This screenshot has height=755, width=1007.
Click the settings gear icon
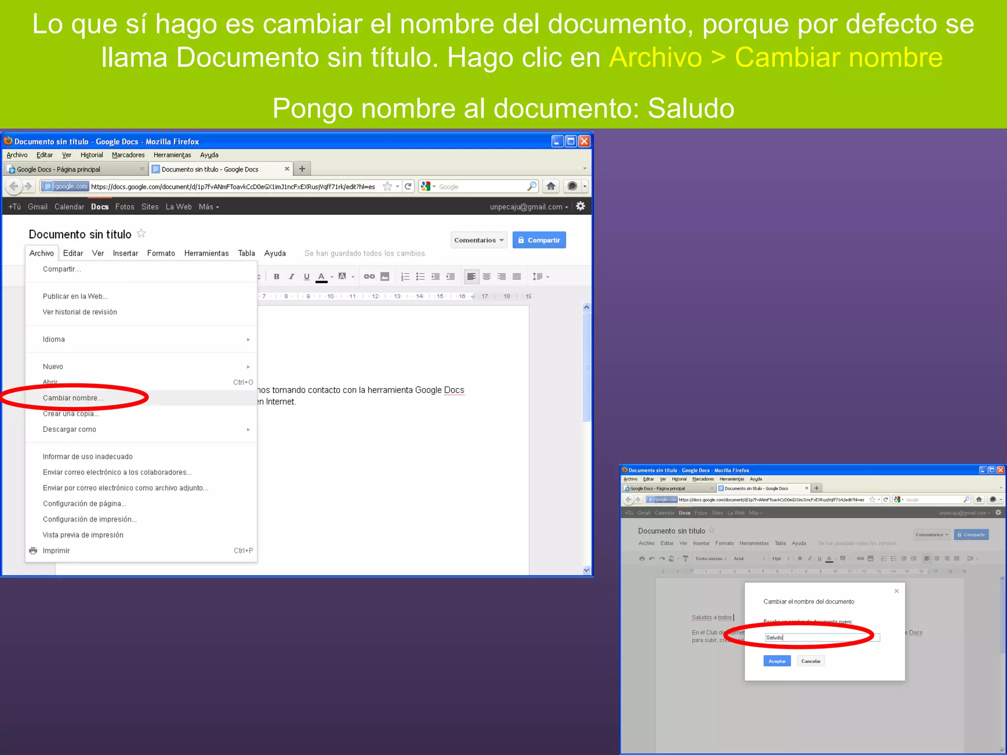tap(581, 206)
